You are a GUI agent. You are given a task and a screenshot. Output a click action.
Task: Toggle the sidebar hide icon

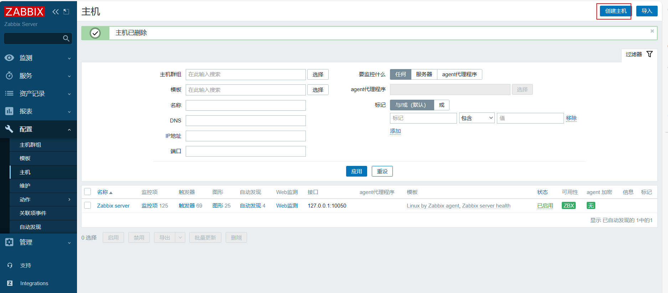66,12
